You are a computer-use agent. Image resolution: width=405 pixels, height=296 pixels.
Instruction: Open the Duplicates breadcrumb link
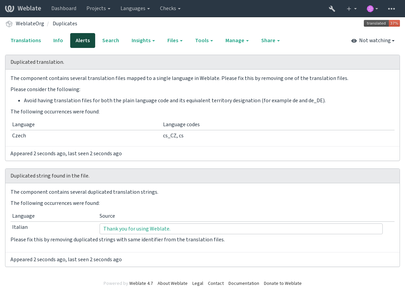click(x=65, y=24)
